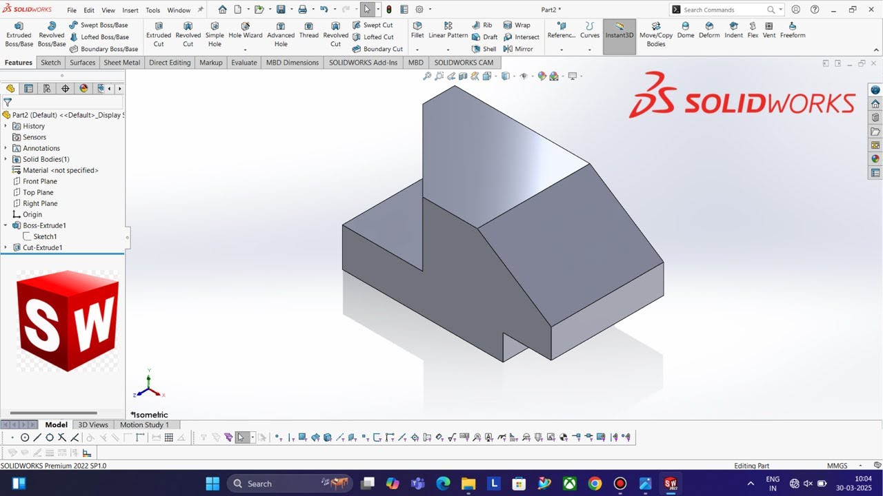Select the Extruded Boss/Base tool
This screenshot has width=883, height=496.
[19, 34]
